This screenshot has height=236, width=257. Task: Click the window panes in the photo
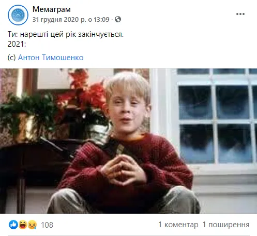pos(216,121)
